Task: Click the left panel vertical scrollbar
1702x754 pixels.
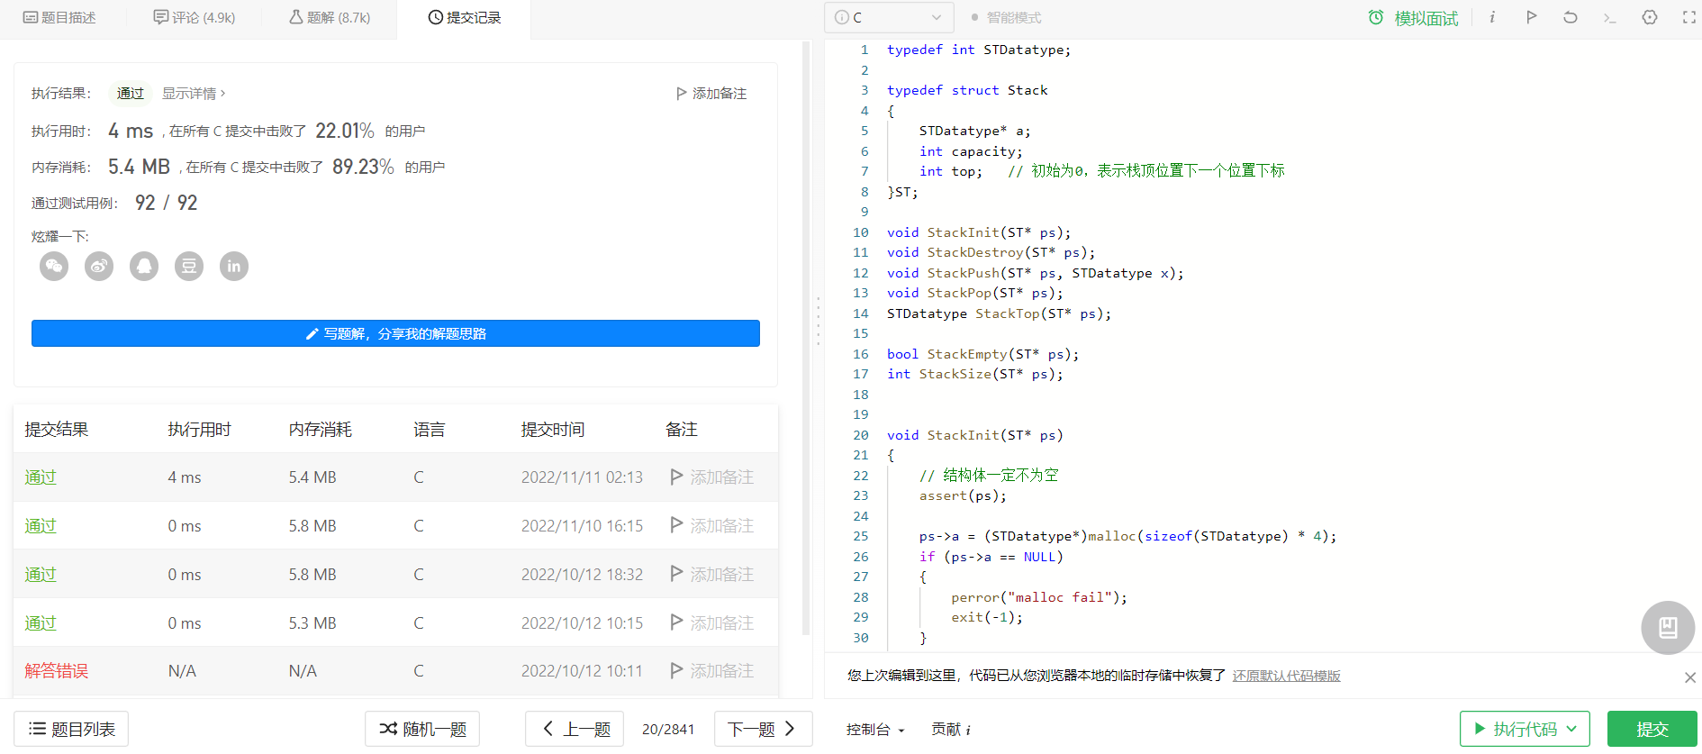Action: (807, 338)
